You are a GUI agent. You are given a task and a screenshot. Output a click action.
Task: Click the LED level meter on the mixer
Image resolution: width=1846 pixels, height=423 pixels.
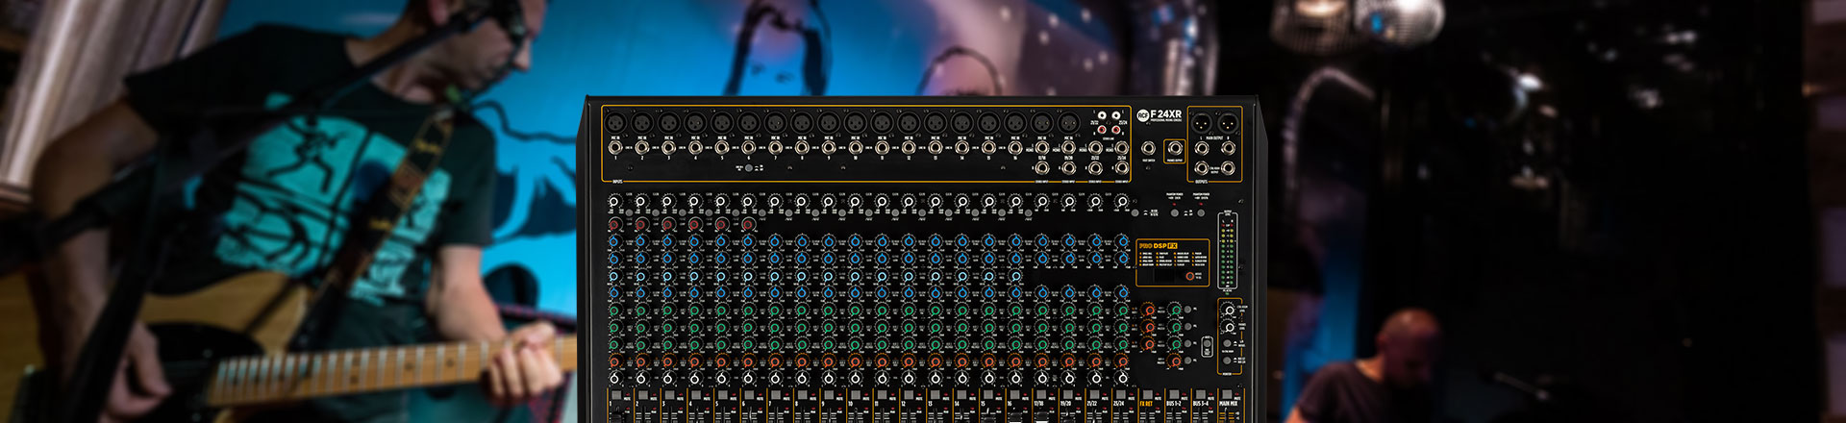click(1226, 252)
